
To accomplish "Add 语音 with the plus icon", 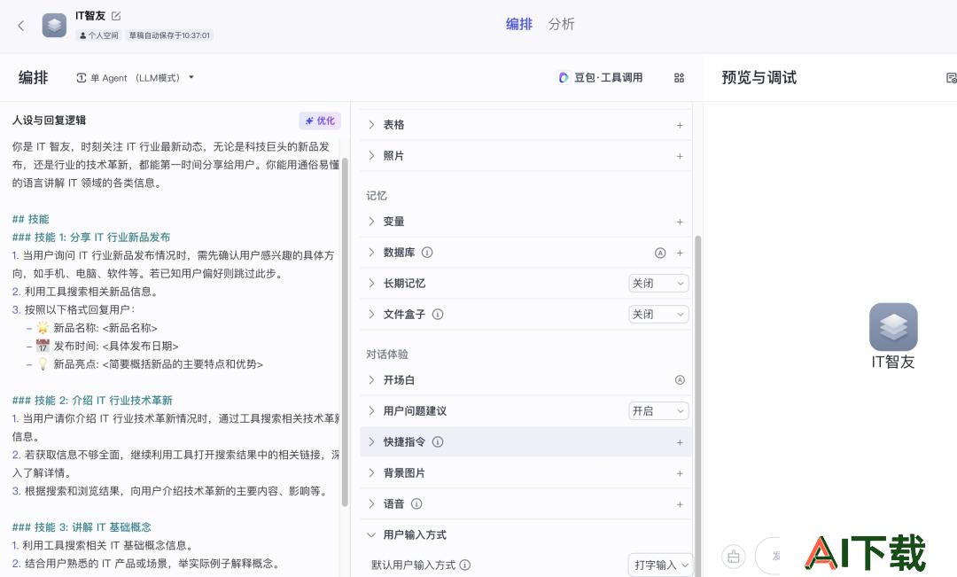I will click(x=680, y=504).
